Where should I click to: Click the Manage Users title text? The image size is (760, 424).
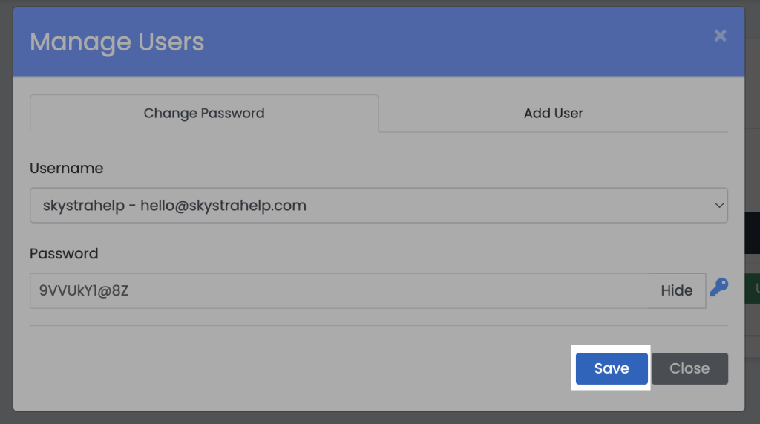tap(117, 42)
